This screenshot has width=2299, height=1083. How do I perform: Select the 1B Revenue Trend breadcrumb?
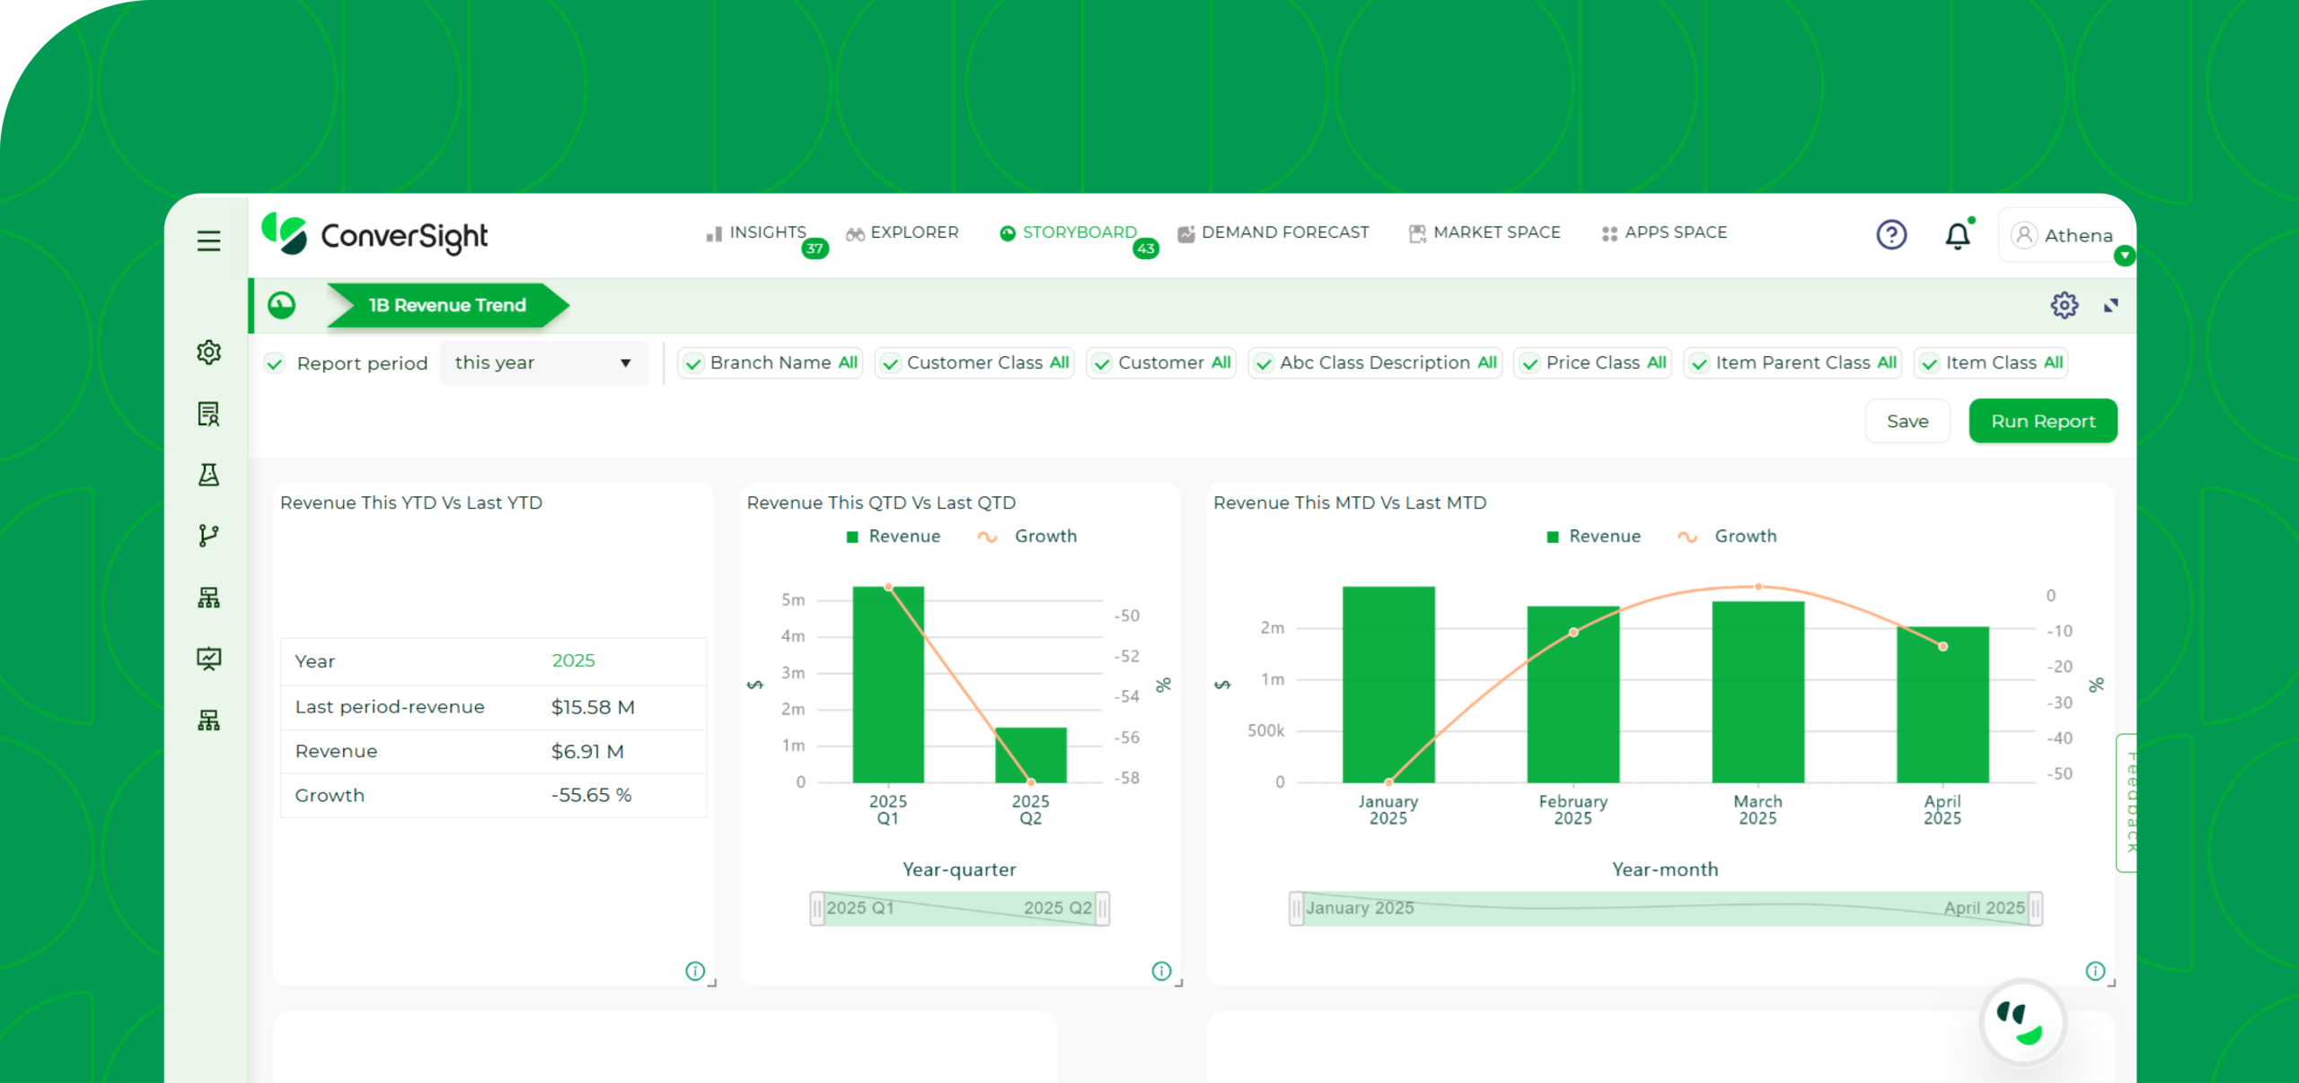coord(447,305)
